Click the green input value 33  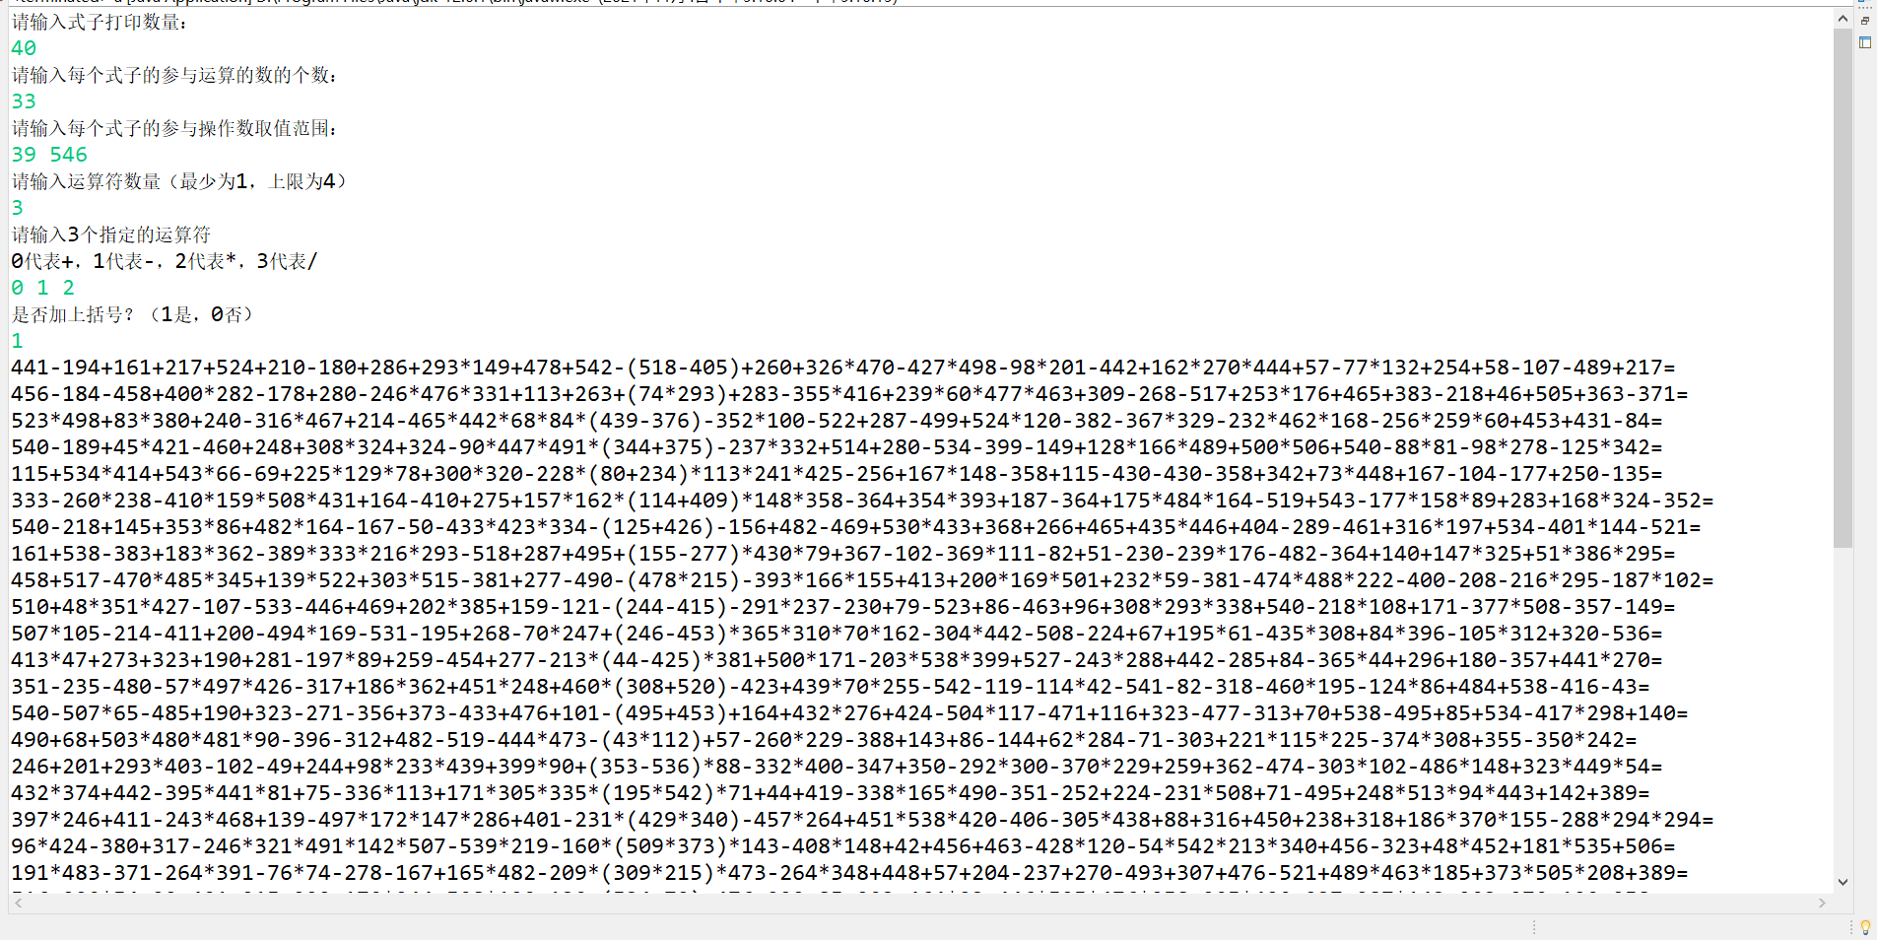24,101
